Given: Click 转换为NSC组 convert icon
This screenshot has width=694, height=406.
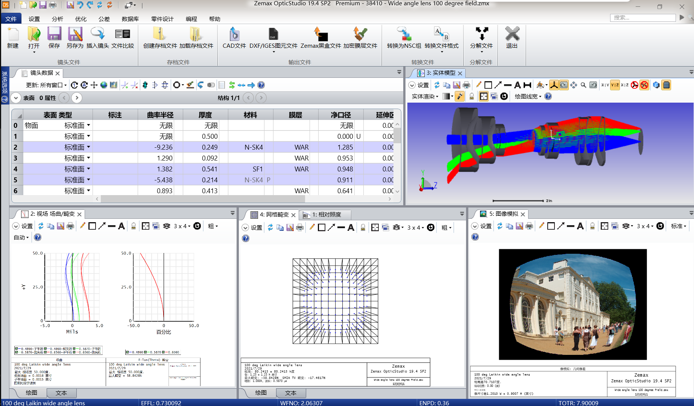Looking at the screenshot, I should [404, 38].
